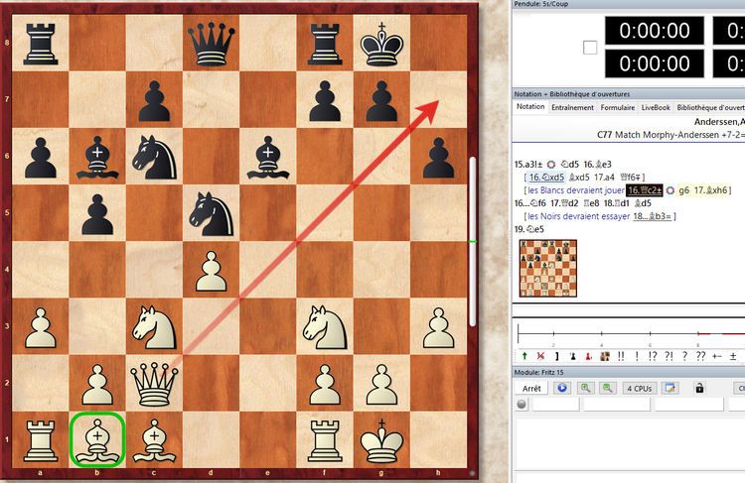745x483 pixels.
Task: Open the Formulaire tab
Action: coord(617,106)
